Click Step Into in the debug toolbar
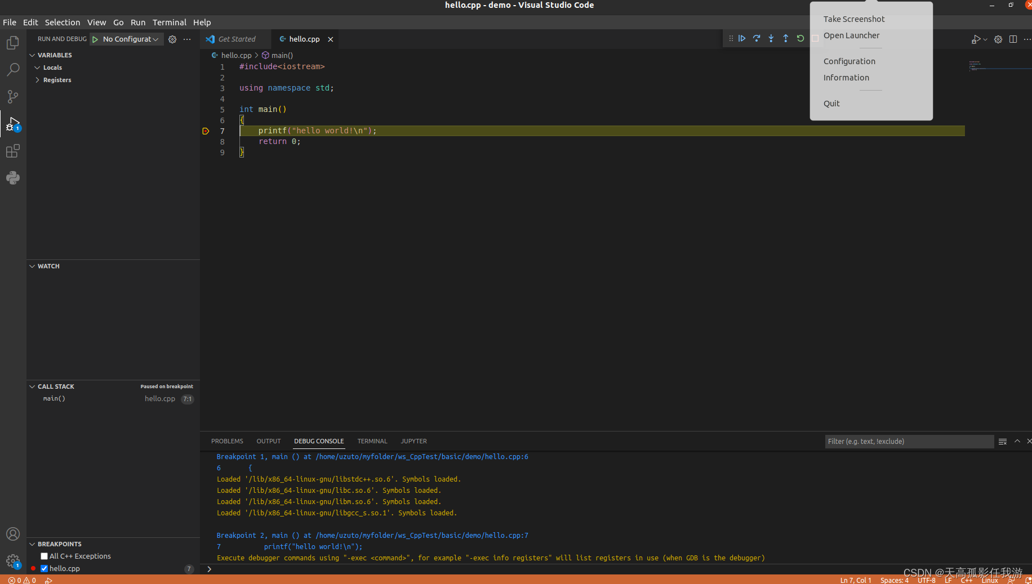This screenshot has width=1032, height=584. point(771,38)
